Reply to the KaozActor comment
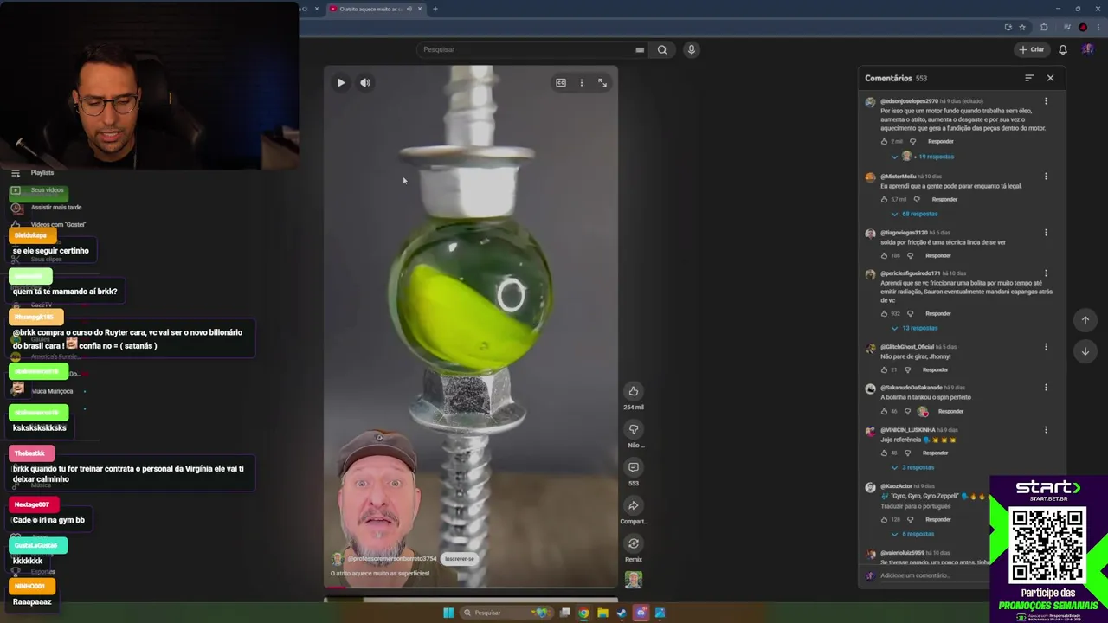Screen dimensions: 1108x623 [938, 519]
